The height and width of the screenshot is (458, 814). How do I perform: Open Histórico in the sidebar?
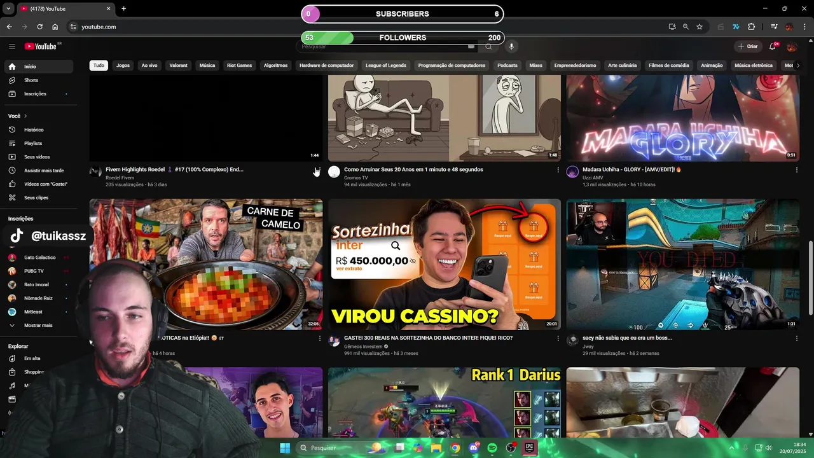tap(38, 130)
